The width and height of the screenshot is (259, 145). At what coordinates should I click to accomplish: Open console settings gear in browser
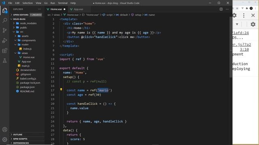click(253, 24)
